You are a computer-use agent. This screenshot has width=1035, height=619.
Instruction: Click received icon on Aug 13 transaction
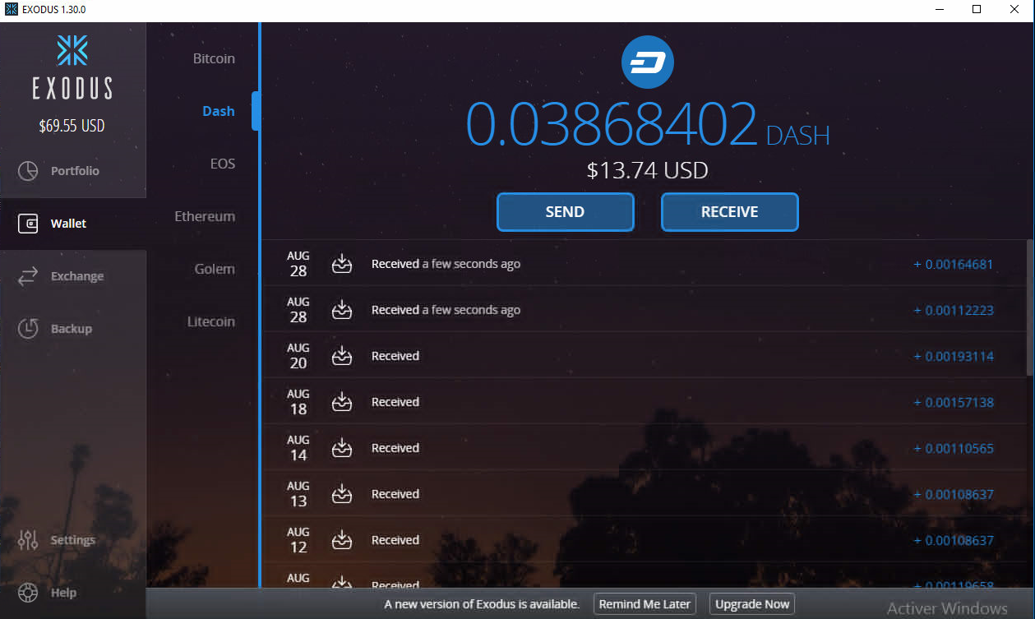click(342, 494)
